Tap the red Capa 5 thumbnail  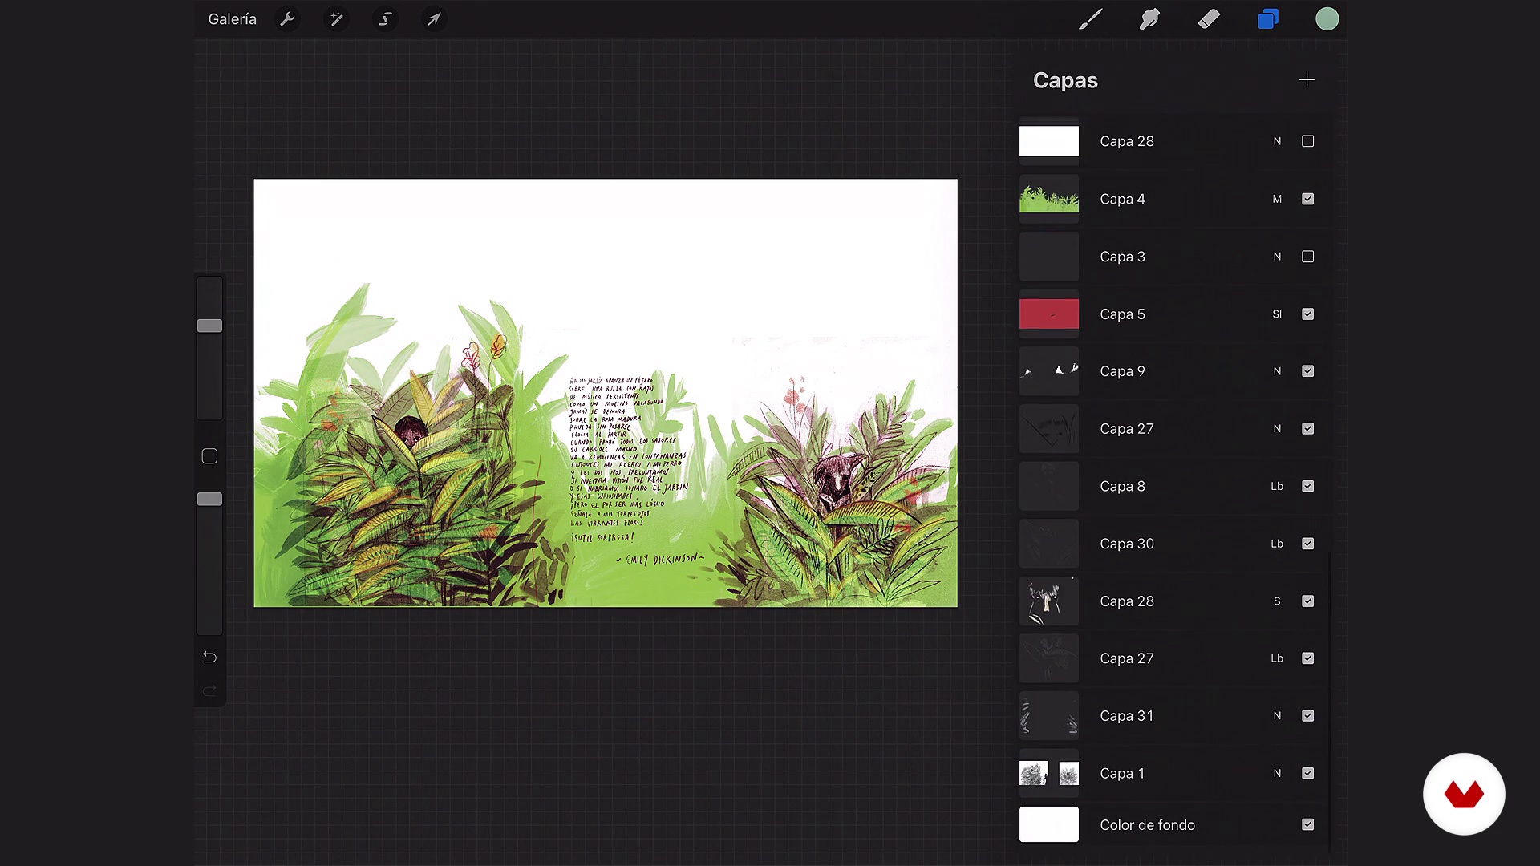pyautogui.click(x=1049, y=314)
